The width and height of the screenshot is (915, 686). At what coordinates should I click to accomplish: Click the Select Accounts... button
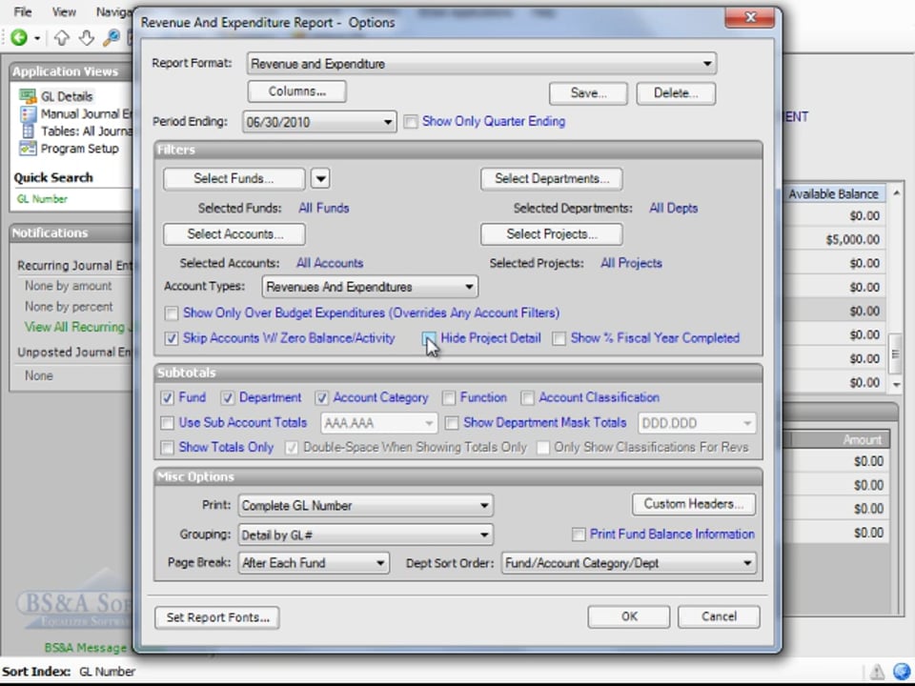[x=234, y=234]
